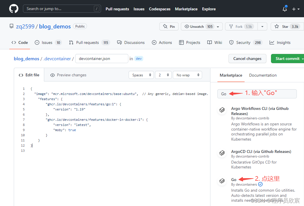The width and height of the screenshot is (304, 206).
Task: Open ArgoCD CLI (via Github Releases)
Action: [261, 151]
